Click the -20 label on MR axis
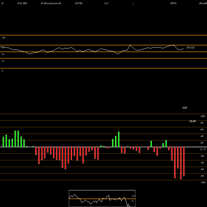The image size is (207, 207). tap(202, 156)
